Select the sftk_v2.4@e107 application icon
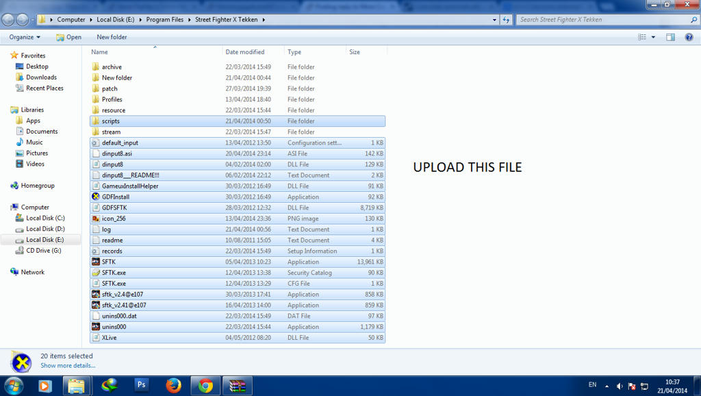This screenshot has height=396, width=701. coord(95,294)
